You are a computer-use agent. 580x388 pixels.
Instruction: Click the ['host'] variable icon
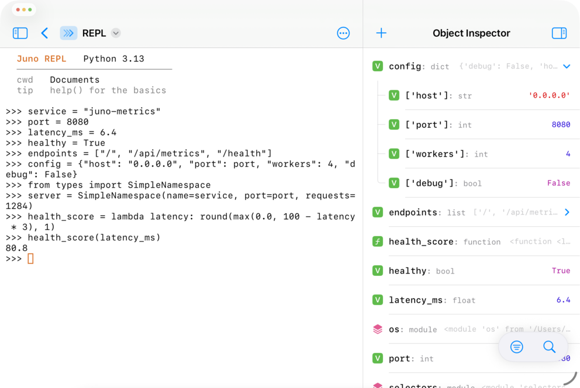[x=394, y=96]
